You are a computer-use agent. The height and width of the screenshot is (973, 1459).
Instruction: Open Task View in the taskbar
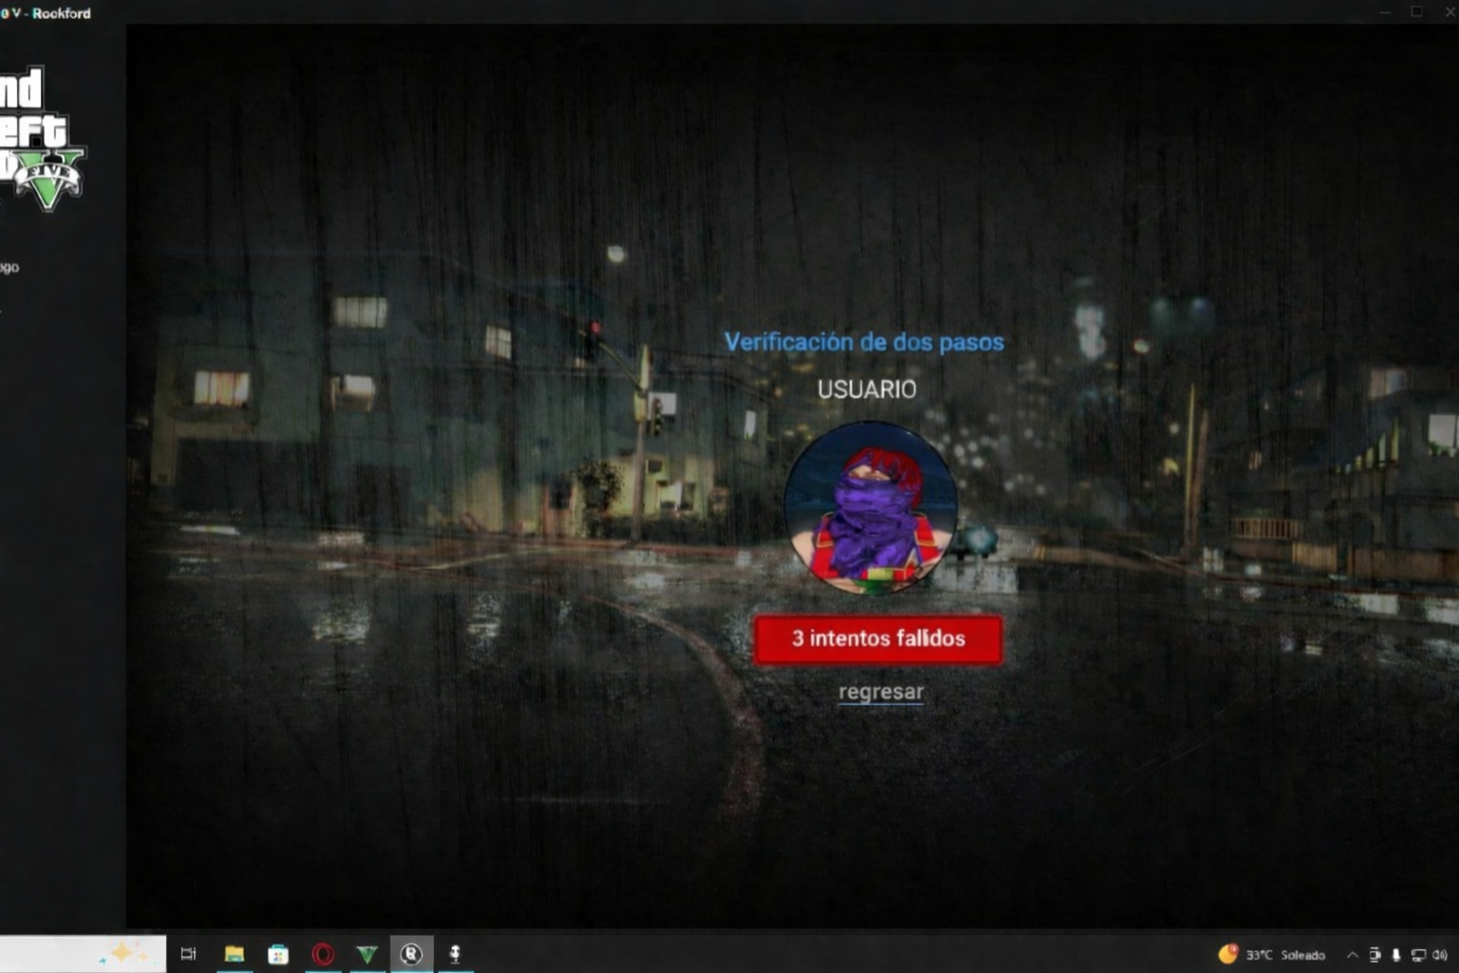[188, 954]
